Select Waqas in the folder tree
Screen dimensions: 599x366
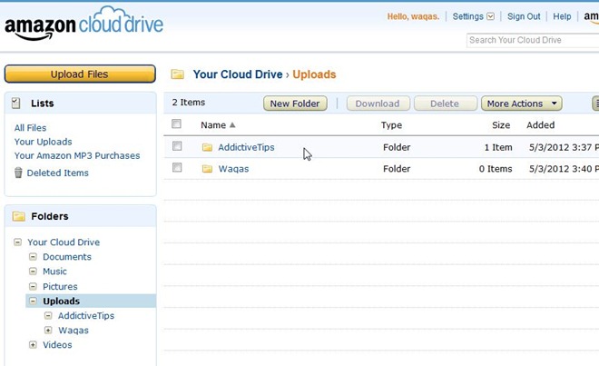tap(74, 330)
